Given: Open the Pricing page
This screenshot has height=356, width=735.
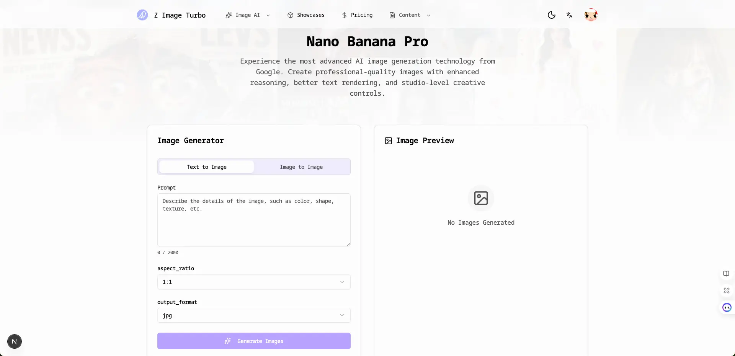Looking at the screenshot, I should 357,15.
